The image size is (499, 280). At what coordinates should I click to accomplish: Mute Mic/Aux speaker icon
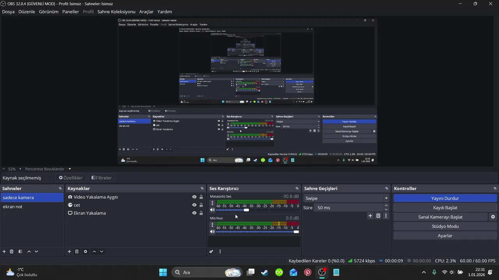click(x=212, y=232)
